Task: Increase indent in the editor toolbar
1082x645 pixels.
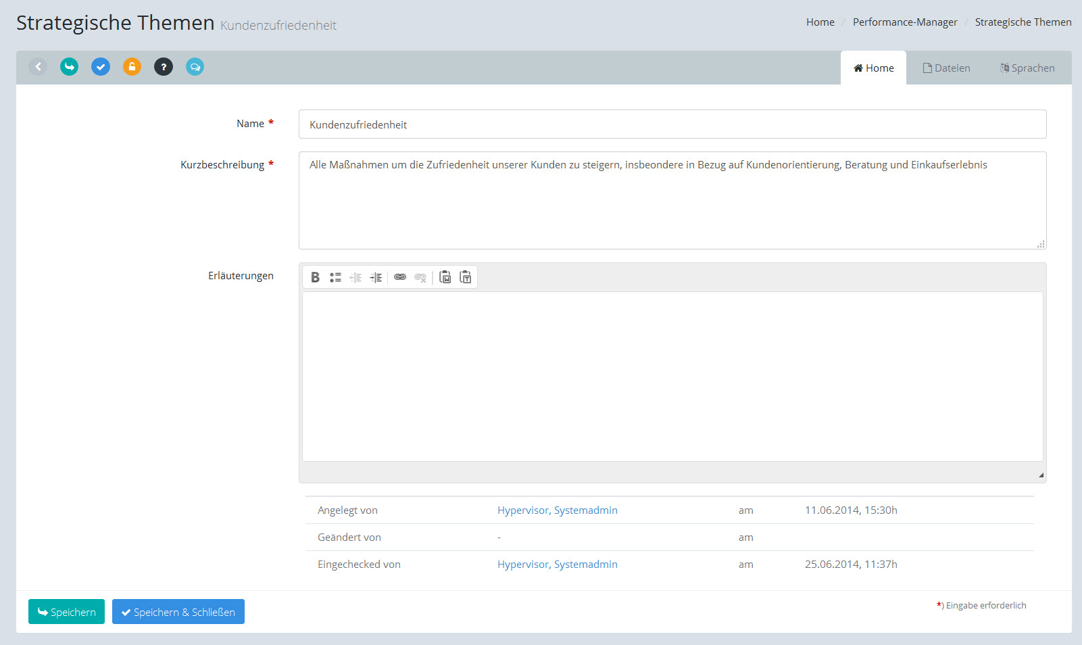Action: point(376,277)
